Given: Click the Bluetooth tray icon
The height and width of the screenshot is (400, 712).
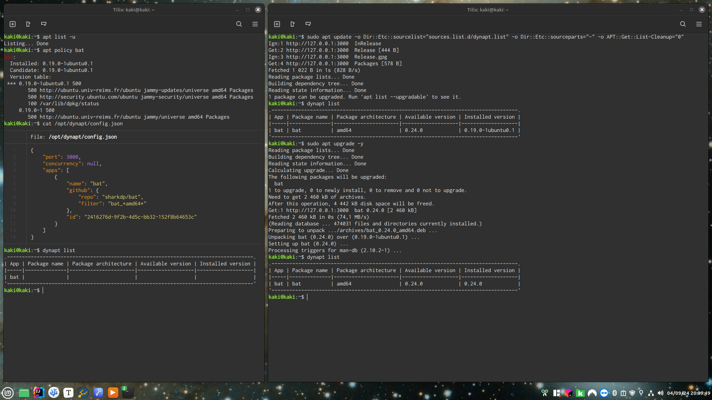Looking at the screenshot, I should pos(614,393).
